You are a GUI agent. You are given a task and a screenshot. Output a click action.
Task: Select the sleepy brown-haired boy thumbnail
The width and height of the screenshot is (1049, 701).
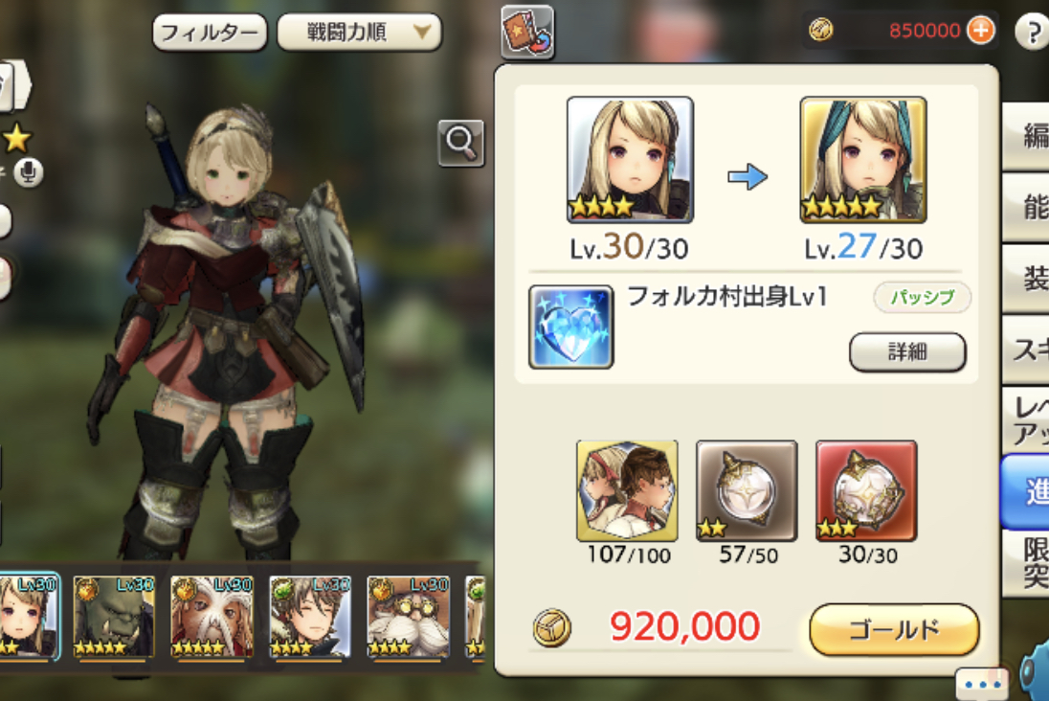click(310, 616)
